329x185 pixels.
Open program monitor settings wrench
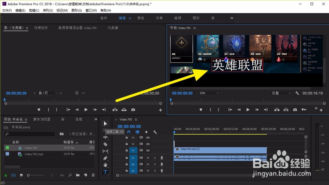tap(297, 93)
